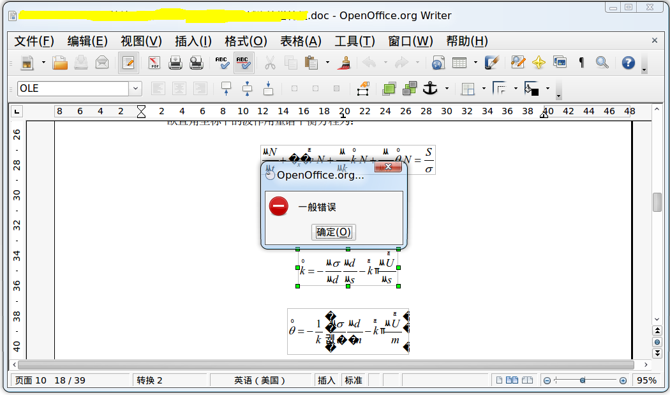The height and width of the screenshot is (395, 670).
Task: Expand the Background Color dropdown arrow
Action: tap(547, 89)
